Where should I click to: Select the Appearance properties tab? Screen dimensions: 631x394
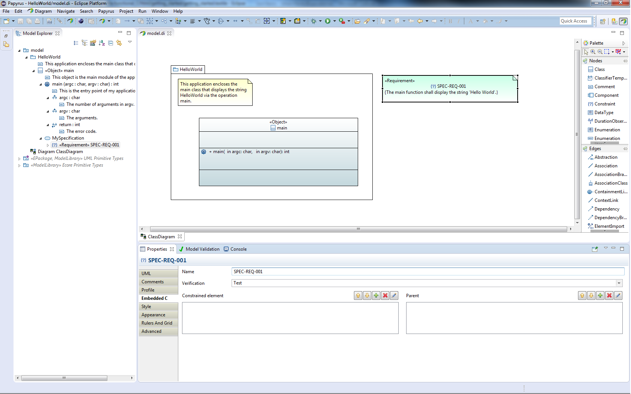[x=158, y=315]
